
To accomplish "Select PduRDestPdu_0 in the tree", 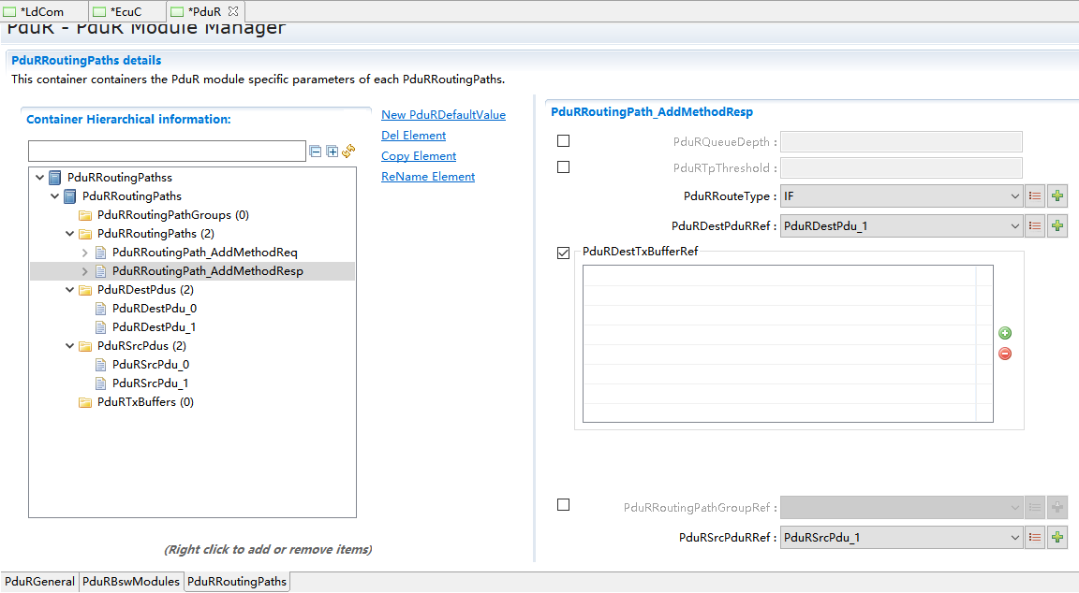I will 154,309.
